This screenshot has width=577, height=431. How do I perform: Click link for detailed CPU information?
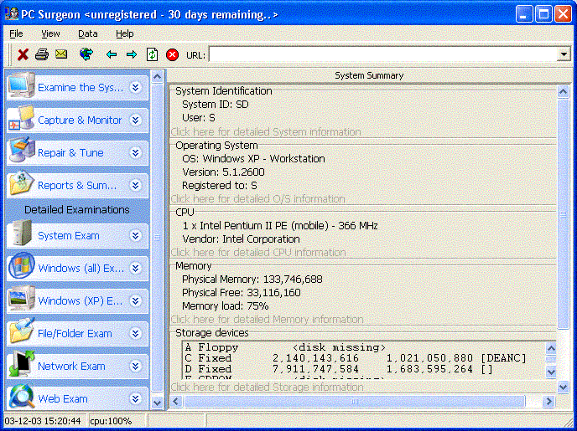(257, 253)
